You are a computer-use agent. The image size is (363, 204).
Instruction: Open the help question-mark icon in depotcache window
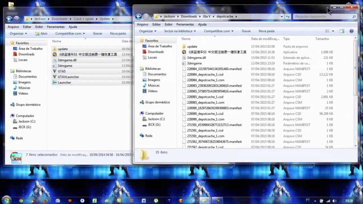[351, 31]
